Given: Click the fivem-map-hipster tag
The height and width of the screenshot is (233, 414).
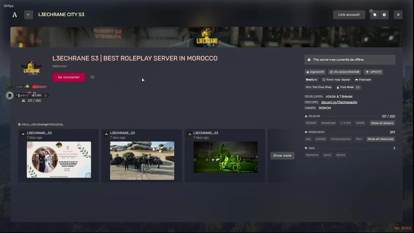Looking at the screenshot, I should point(336,80).
